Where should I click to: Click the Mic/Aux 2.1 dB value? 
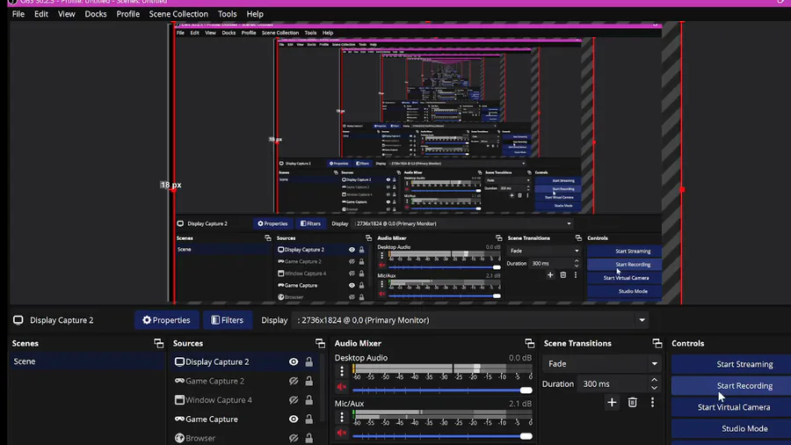point(519,404)
